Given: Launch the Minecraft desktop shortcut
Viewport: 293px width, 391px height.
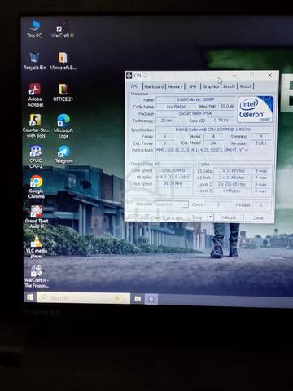Looking at the screenshot, I should [63, 61].
